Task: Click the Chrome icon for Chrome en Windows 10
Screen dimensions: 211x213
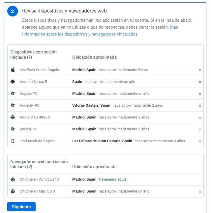Action: coord(13,179)
